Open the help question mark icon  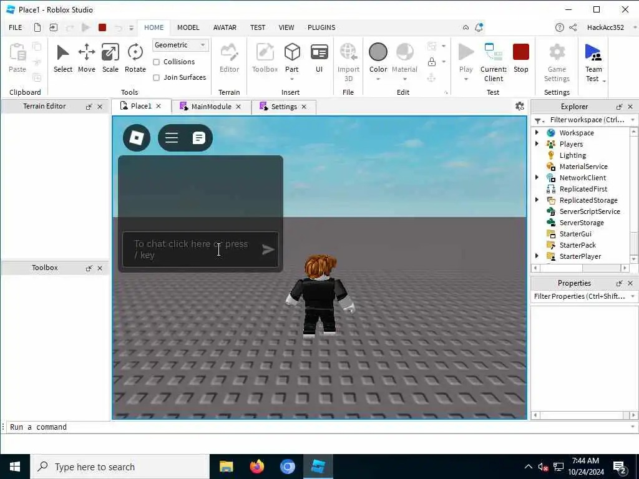coord(560,27)
